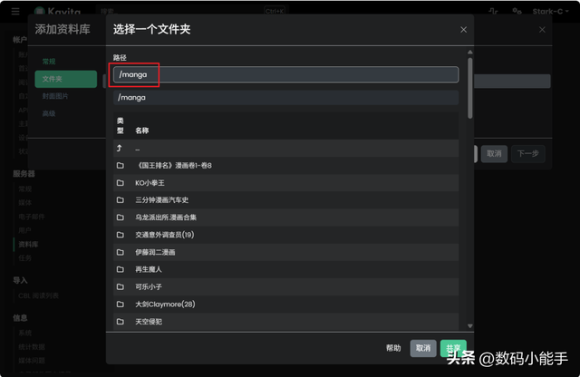Open the 乌龙派出所.漫画合集 folder icon
This screenshot has width=580, height=377.
[x=121, y=217]
